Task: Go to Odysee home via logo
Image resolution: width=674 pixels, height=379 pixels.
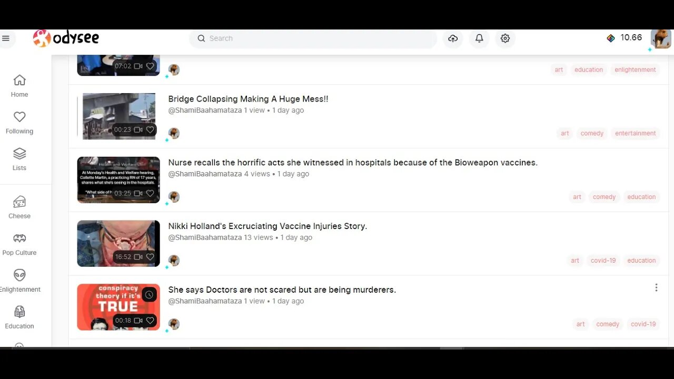Action: tap(66, 38)
